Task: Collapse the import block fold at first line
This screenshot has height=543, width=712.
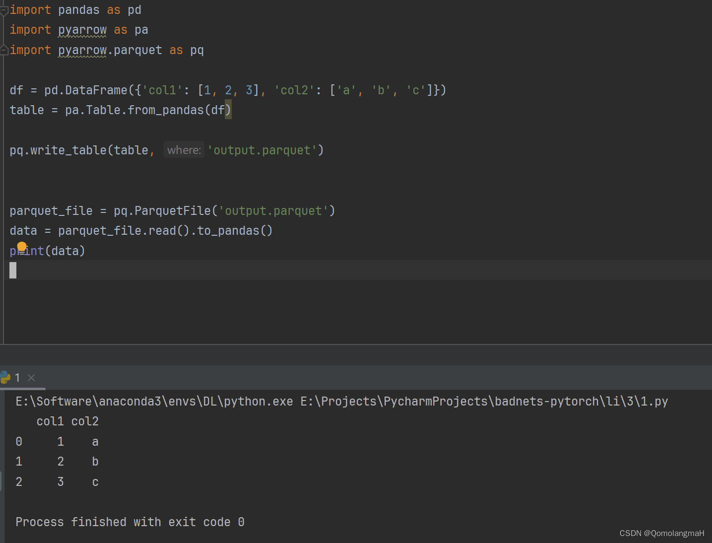Action: 4,10
